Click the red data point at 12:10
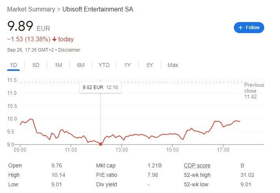Viewport: 280px width, 193px height. (x=101, y=144)
